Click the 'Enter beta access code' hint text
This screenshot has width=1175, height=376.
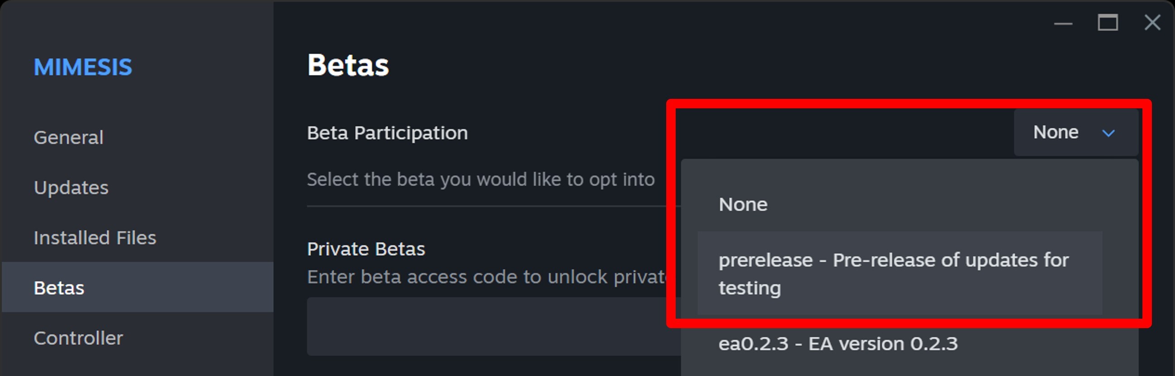[486, 277]
